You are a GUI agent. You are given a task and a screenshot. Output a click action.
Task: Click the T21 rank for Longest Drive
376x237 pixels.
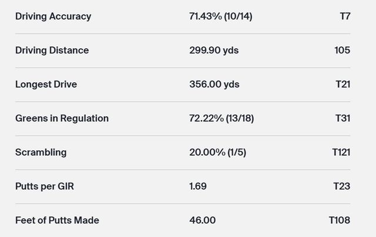point(343,85)
